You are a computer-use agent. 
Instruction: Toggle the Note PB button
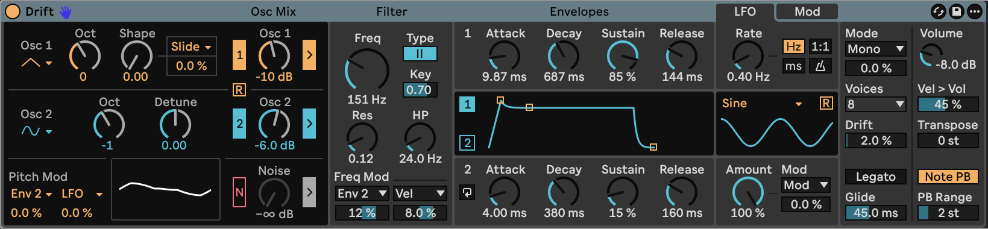[x=948, y=177]
